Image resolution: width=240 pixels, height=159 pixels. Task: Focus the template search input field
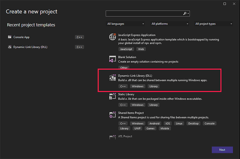click(x=144, y=14)
